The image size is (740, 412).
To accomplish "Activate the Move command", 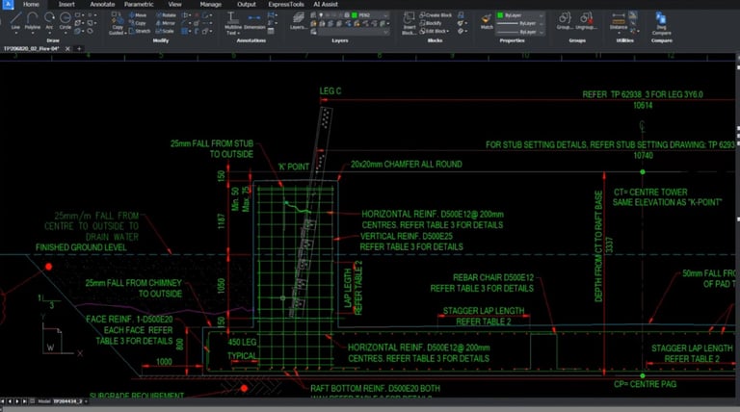I will coord(138,15).
